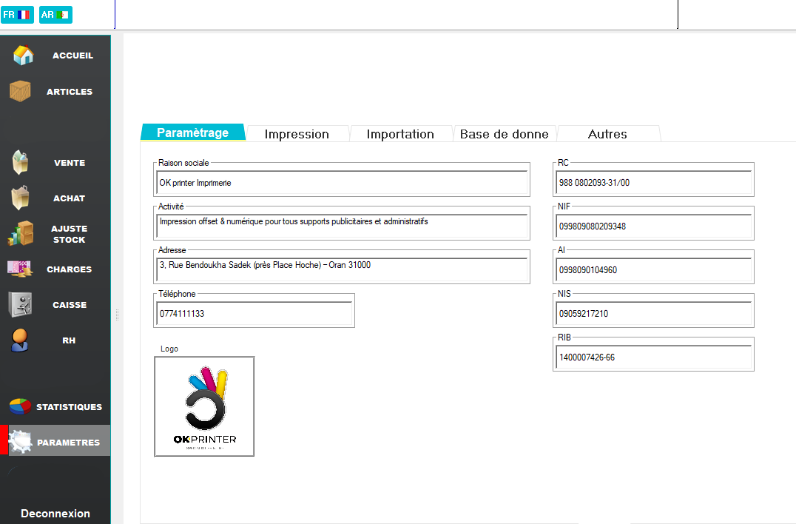Go to the Base de donne tab

pos(504,134)
